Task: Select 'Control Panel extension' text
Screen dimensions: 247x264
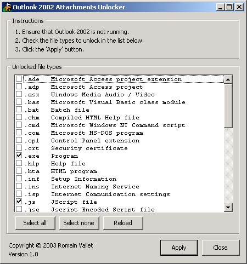Action: [x=95, y=141]
